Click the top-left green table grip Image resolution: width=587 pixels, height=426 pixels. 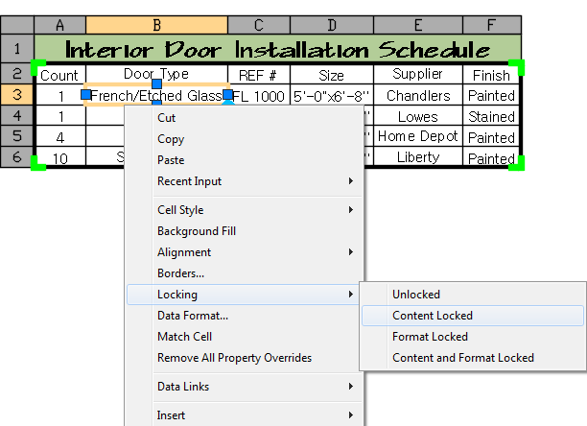tap(37, 67)
